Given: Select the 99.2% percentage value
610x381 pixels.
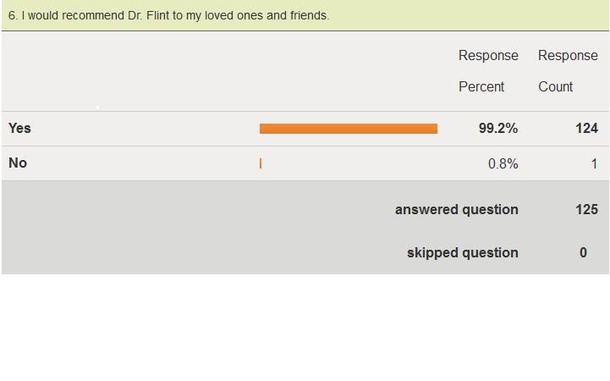Looking at the screenshot, I should pos(498,128).
